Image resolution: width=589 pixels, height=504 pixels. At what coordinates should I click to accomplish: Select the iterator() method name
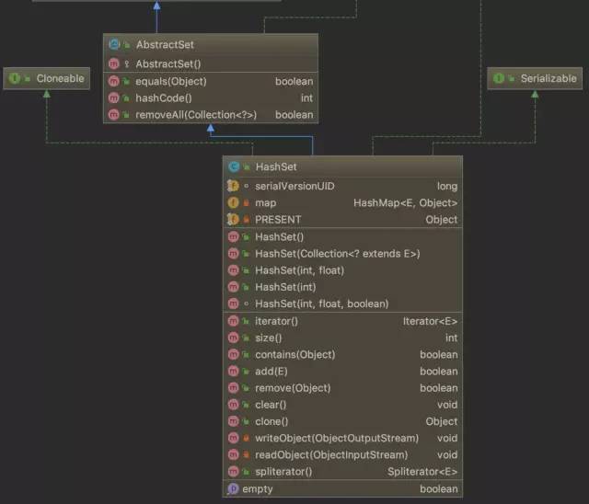tap(276, 321)
